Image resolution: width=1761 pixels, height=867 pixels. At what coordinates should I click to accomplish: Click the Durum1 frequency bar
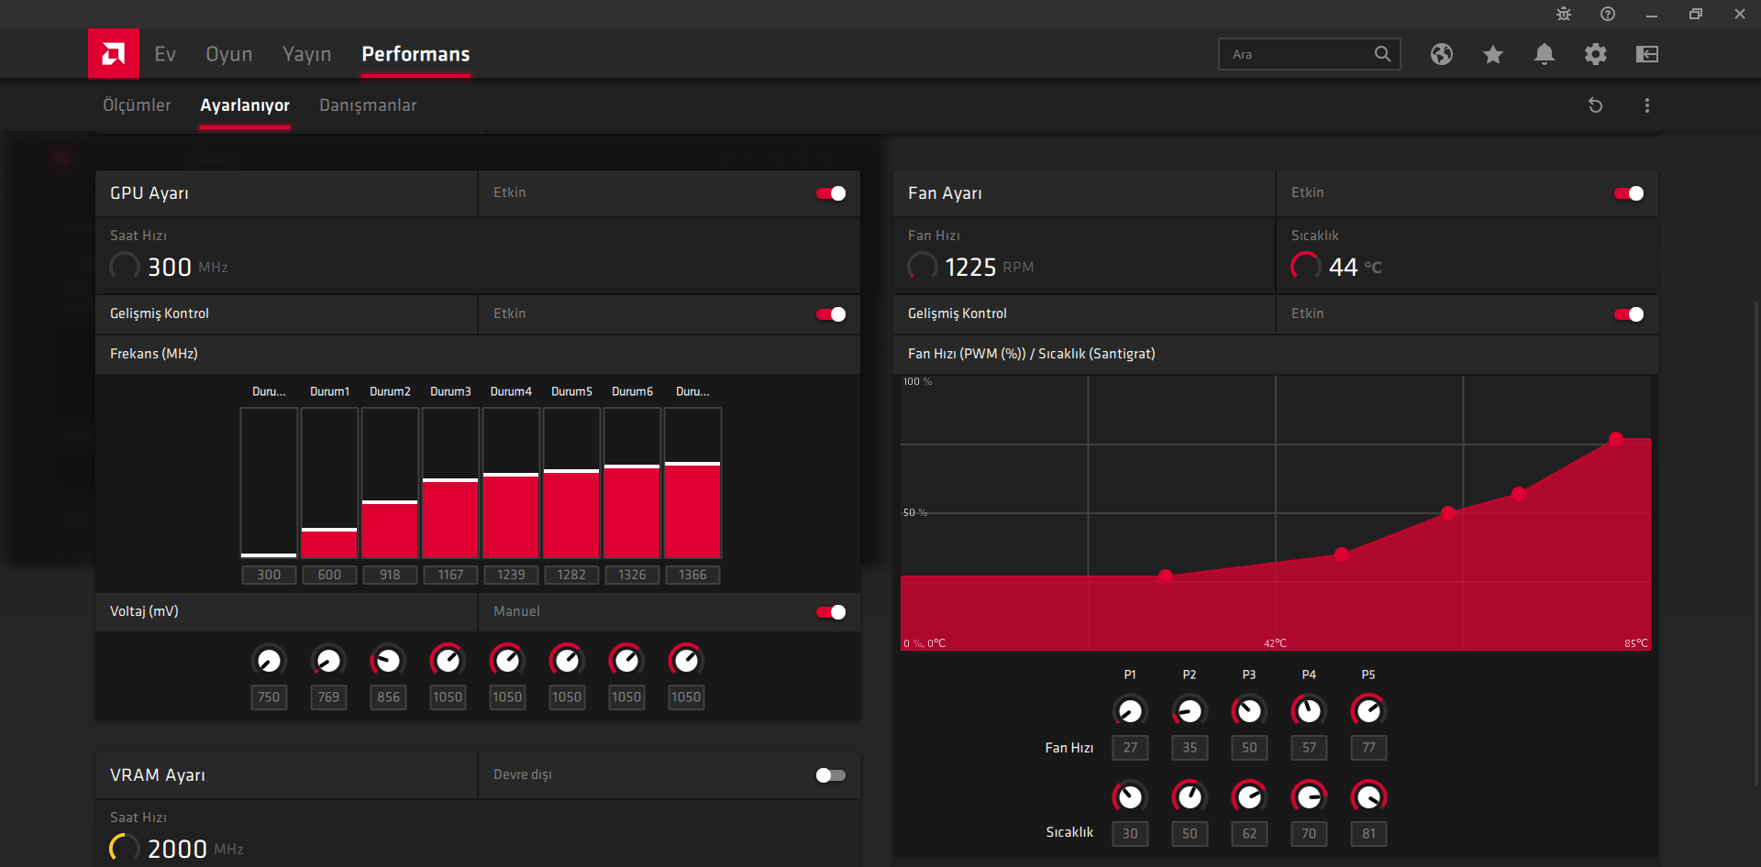pyautogui.click(x=329, y=483)
